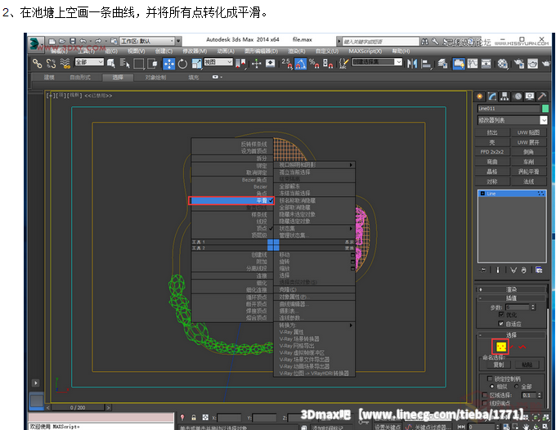Image resolution: width=556 pixels, height=430 pixels.
Task: Open the Hierarchy command panel tab
Action: [504, 96]
